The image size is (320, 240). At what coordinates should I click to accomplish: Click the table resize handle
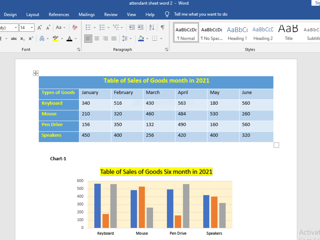coord(276,145)
